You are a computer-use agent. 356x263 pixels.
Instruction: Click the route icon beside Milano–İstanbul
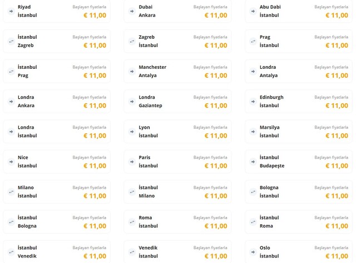click(11, 192)
